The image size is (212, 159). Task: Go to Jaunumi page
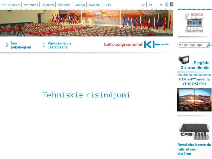(x=48, y=5)
